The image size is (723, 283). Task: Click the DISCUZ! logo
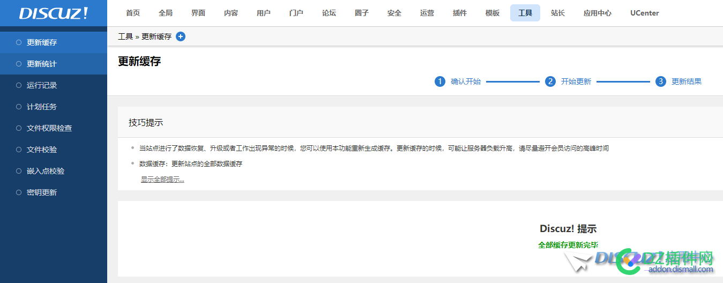click(x=53, y=13)
